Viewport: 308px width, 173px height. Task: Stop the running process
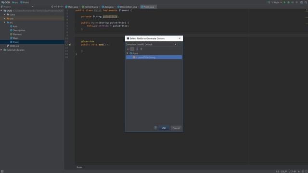[x=296, y=2]
